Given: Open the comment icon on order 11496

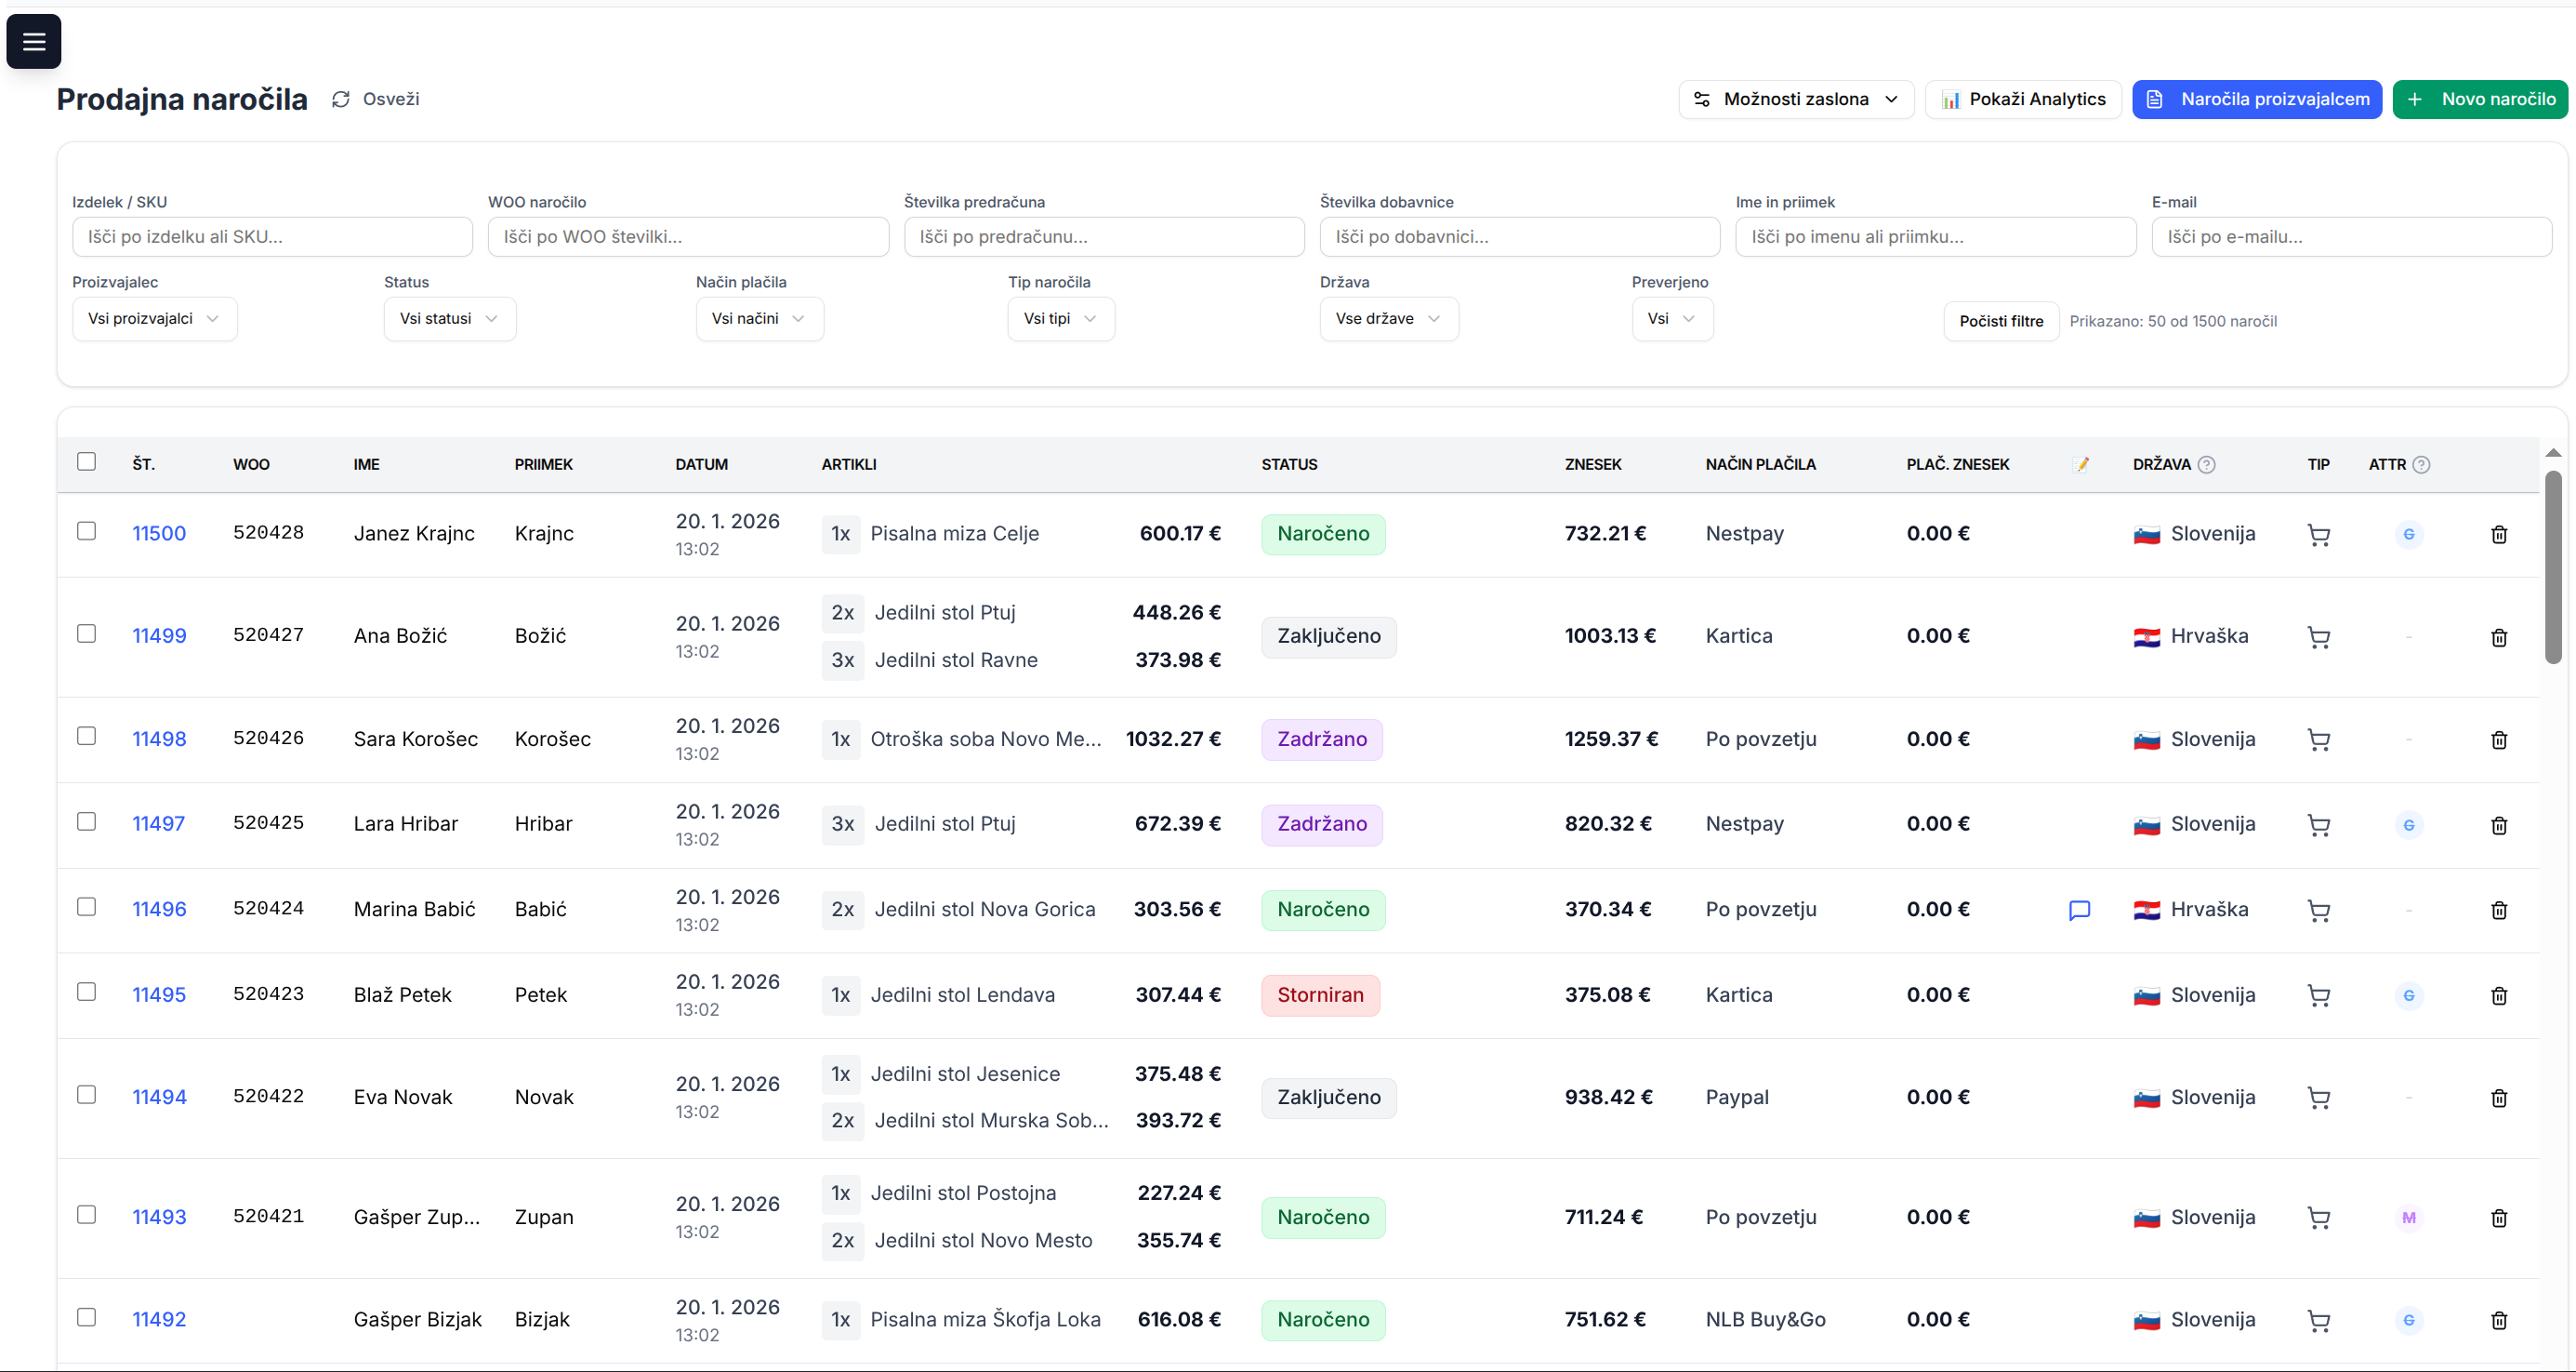Looking at the screenshot, I should [2079, 910].
